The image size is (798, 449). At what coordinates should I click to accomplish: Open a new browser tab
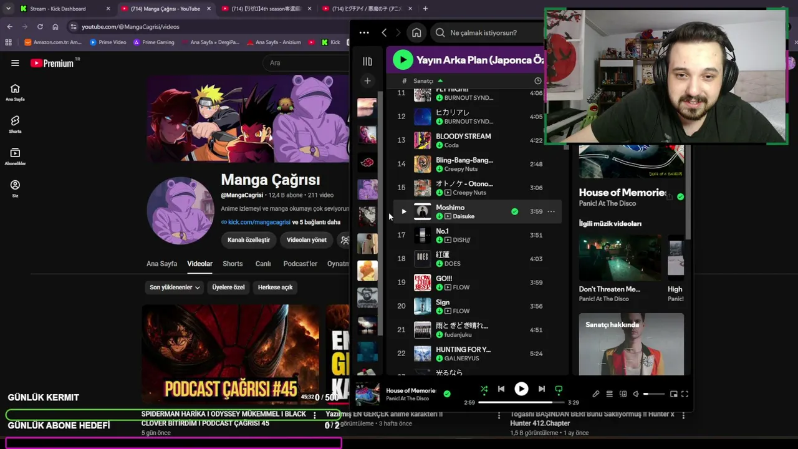click(x=425, y=9)
